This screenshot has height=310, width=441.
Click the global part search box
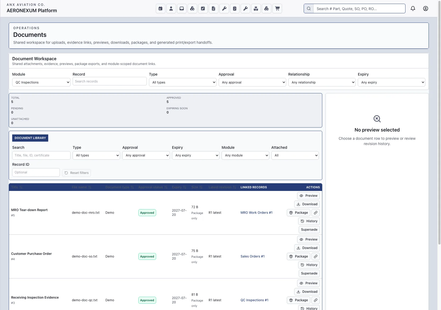tap(359, 8)
